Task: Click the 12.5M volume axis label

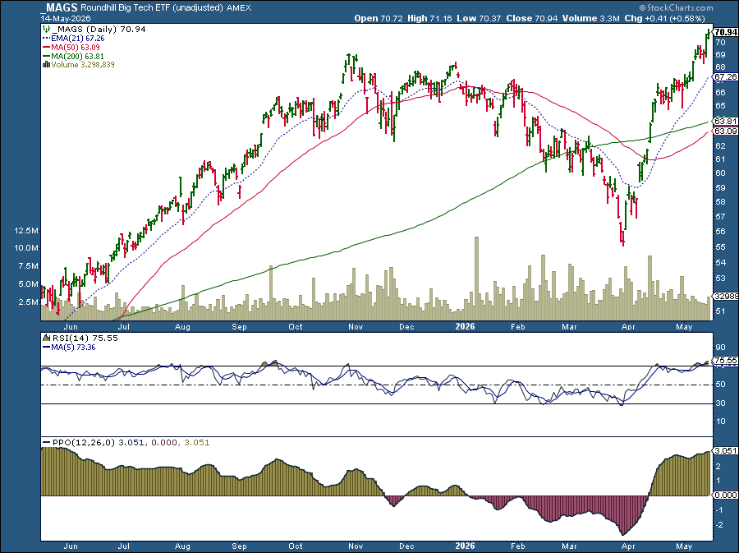Action: (26, 231)
